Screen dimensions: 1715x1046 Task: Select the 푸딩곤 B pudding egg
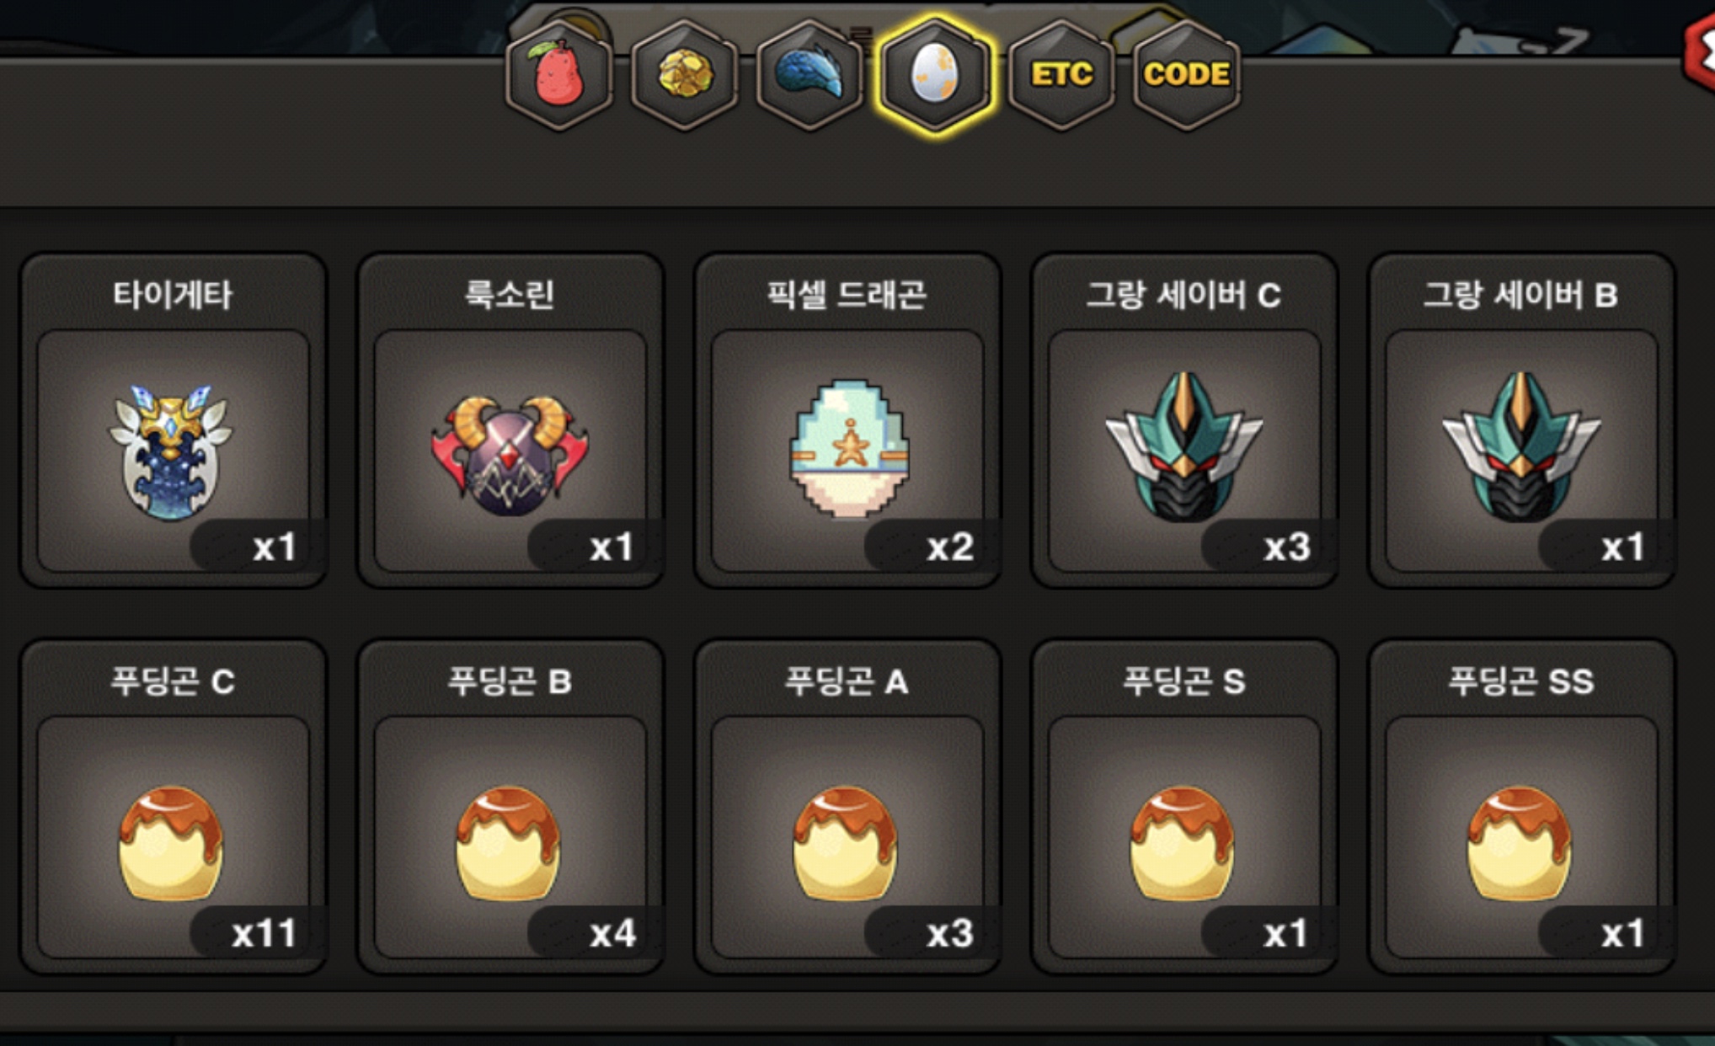click(x=508, y=843)
